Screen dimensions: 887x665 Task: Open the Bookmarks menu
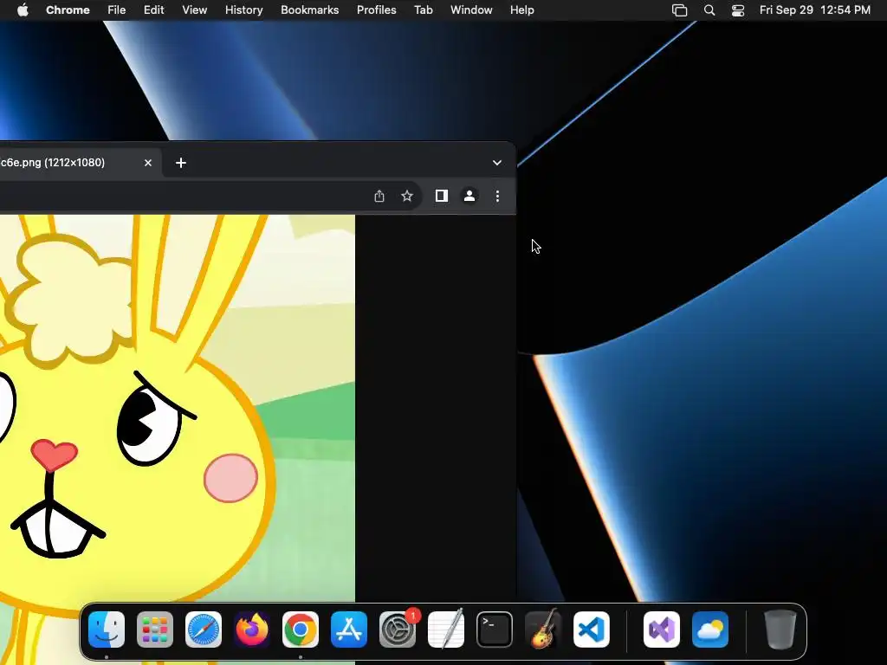click(309, 10)
